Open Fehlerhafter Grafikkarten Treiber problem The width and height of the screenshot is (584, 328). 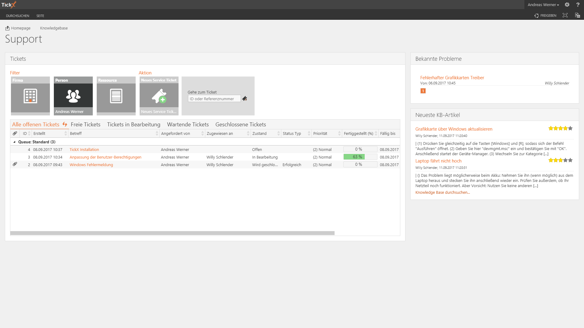click(x=452, y=78)
